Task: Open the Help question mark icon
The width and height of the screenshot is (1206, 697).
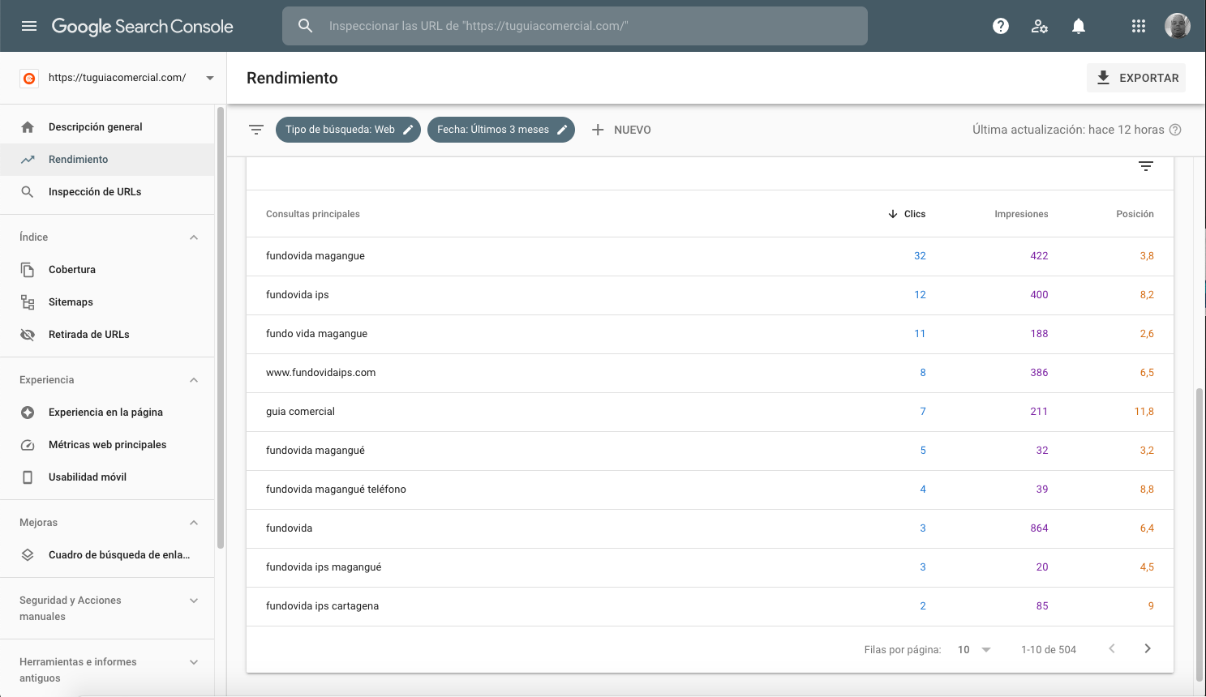Action: pos(1001,26)
